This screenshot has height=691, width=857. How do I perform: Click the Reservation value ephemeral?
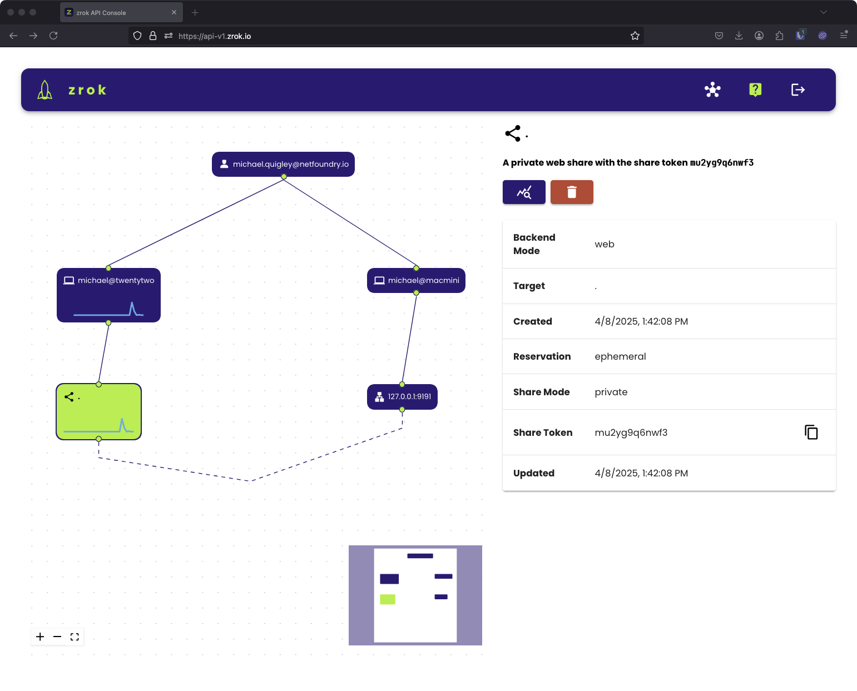[620, 356]
